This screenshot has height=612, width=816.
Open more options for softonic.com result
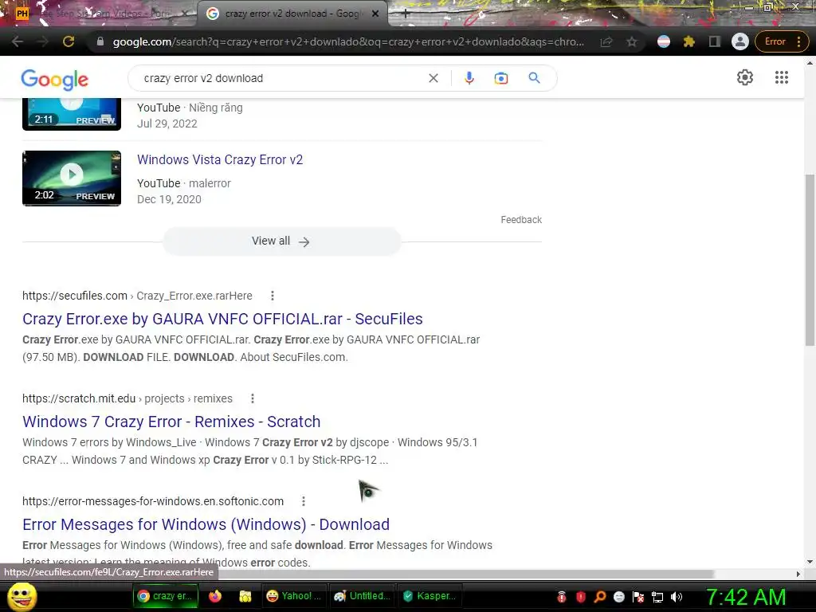304,501
